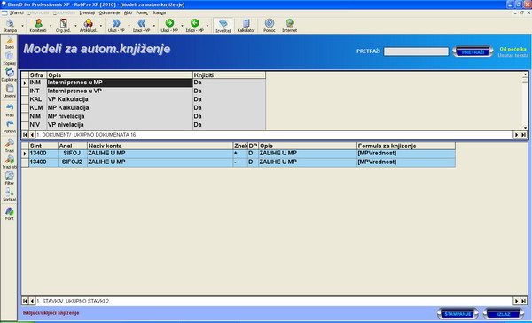Expand the Ulazi - MP dropdown arrow

pos(182,26)
